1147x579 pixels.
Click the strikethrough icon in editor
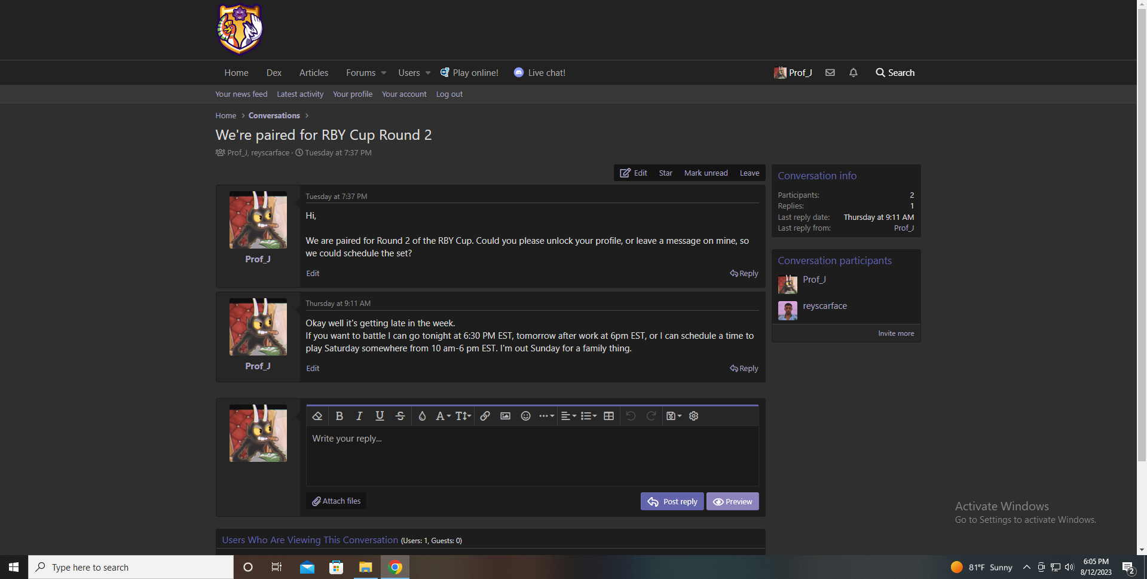point(400,416)
